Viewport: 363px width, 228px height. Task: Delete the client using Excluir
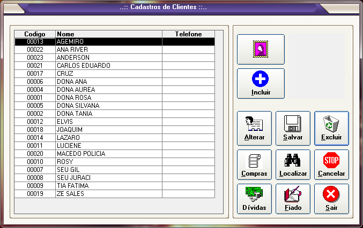point(331,128)
